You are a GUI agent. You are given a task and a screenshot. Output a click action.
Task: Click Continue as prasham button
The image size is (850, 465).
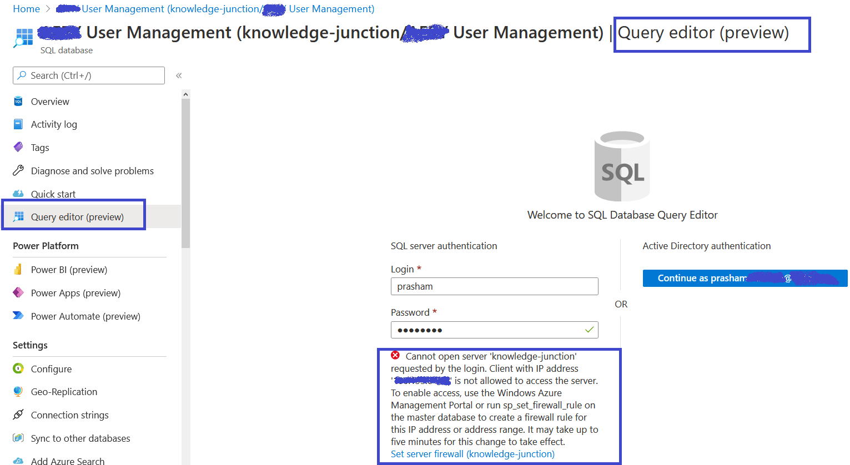(745, 278)
